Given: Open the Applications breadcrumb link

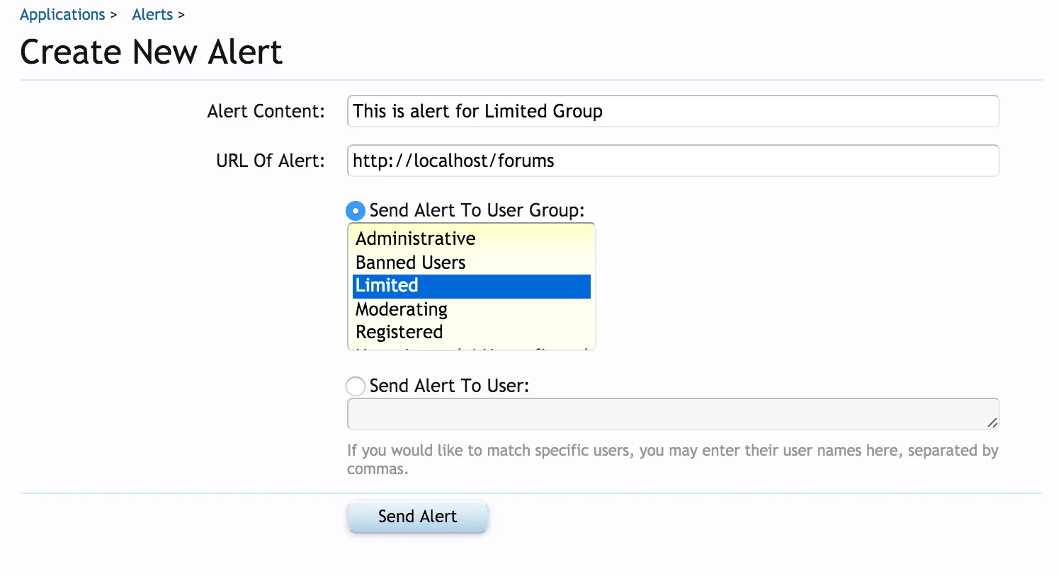Looking at the screenshot, I should (62, 15).
